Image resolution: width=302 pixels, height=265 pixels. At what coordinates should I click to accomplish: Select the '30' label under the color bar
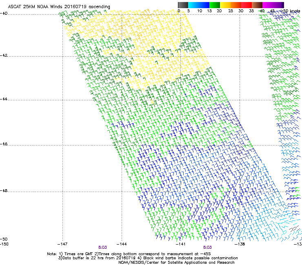pos(241,11)
